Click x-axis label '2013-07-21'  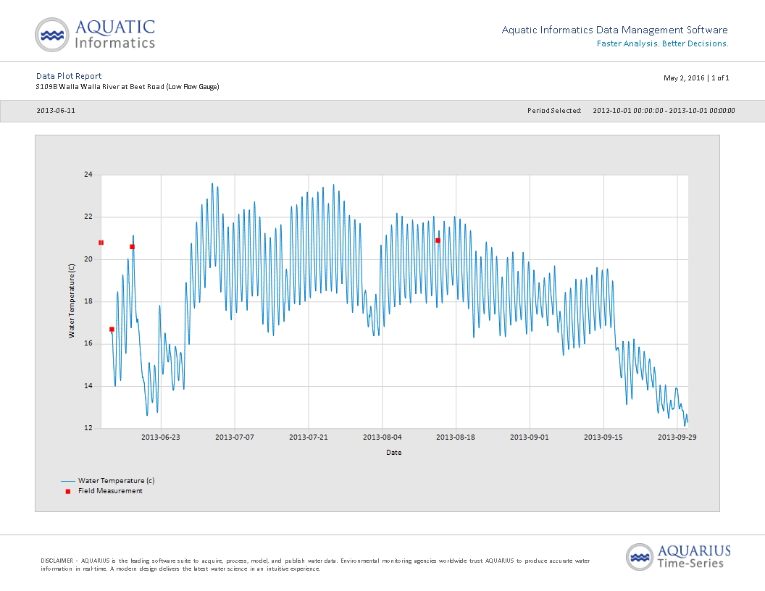point(309,437)
